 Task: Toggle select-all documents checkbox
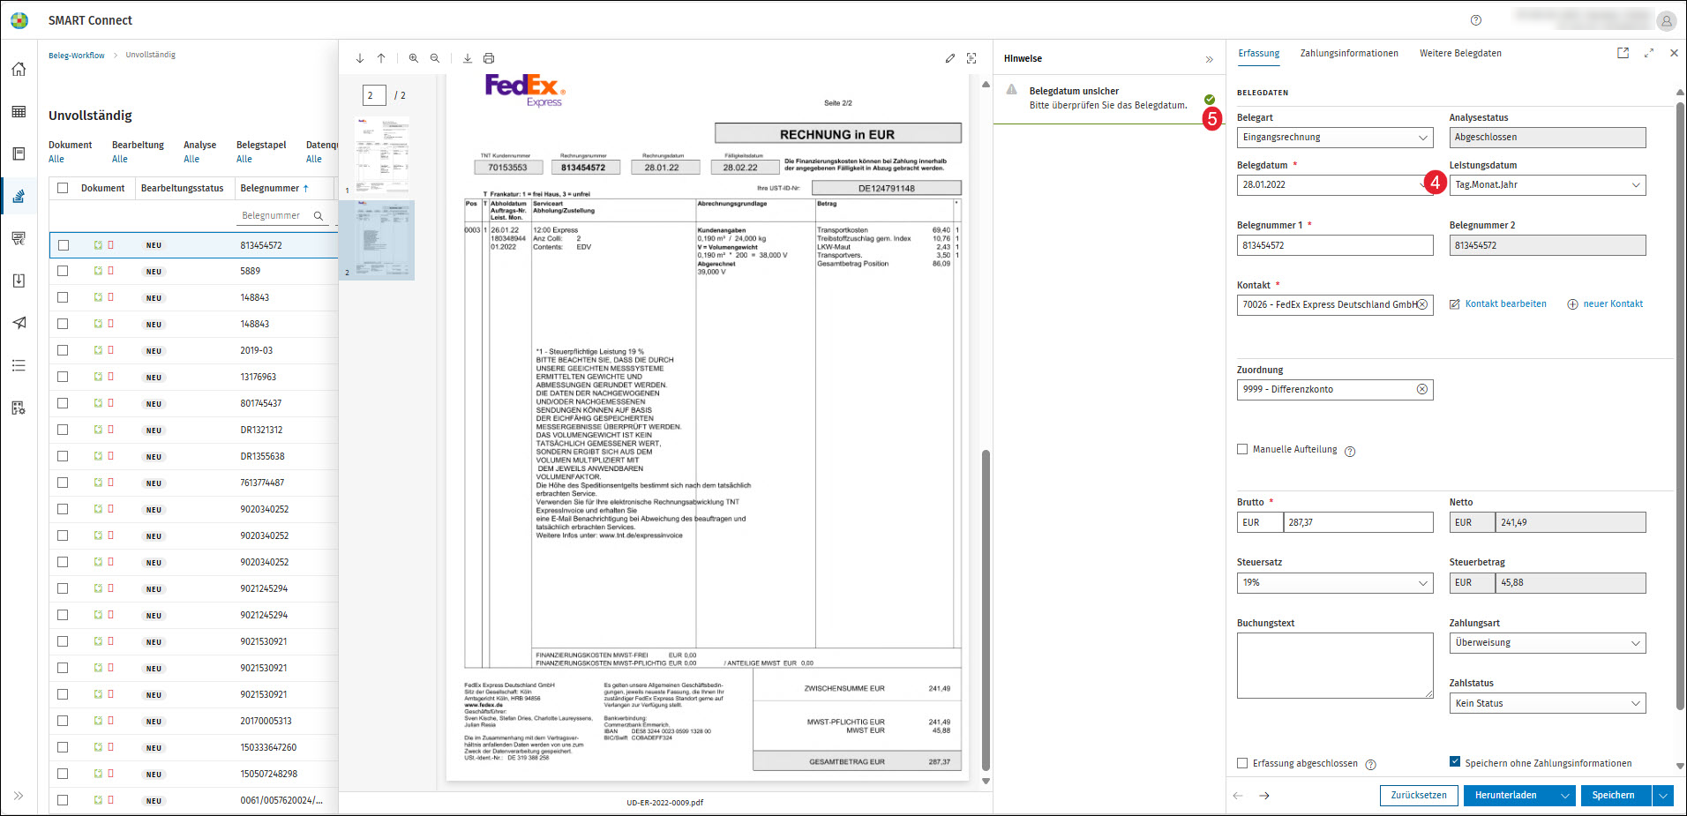[63, 188]
